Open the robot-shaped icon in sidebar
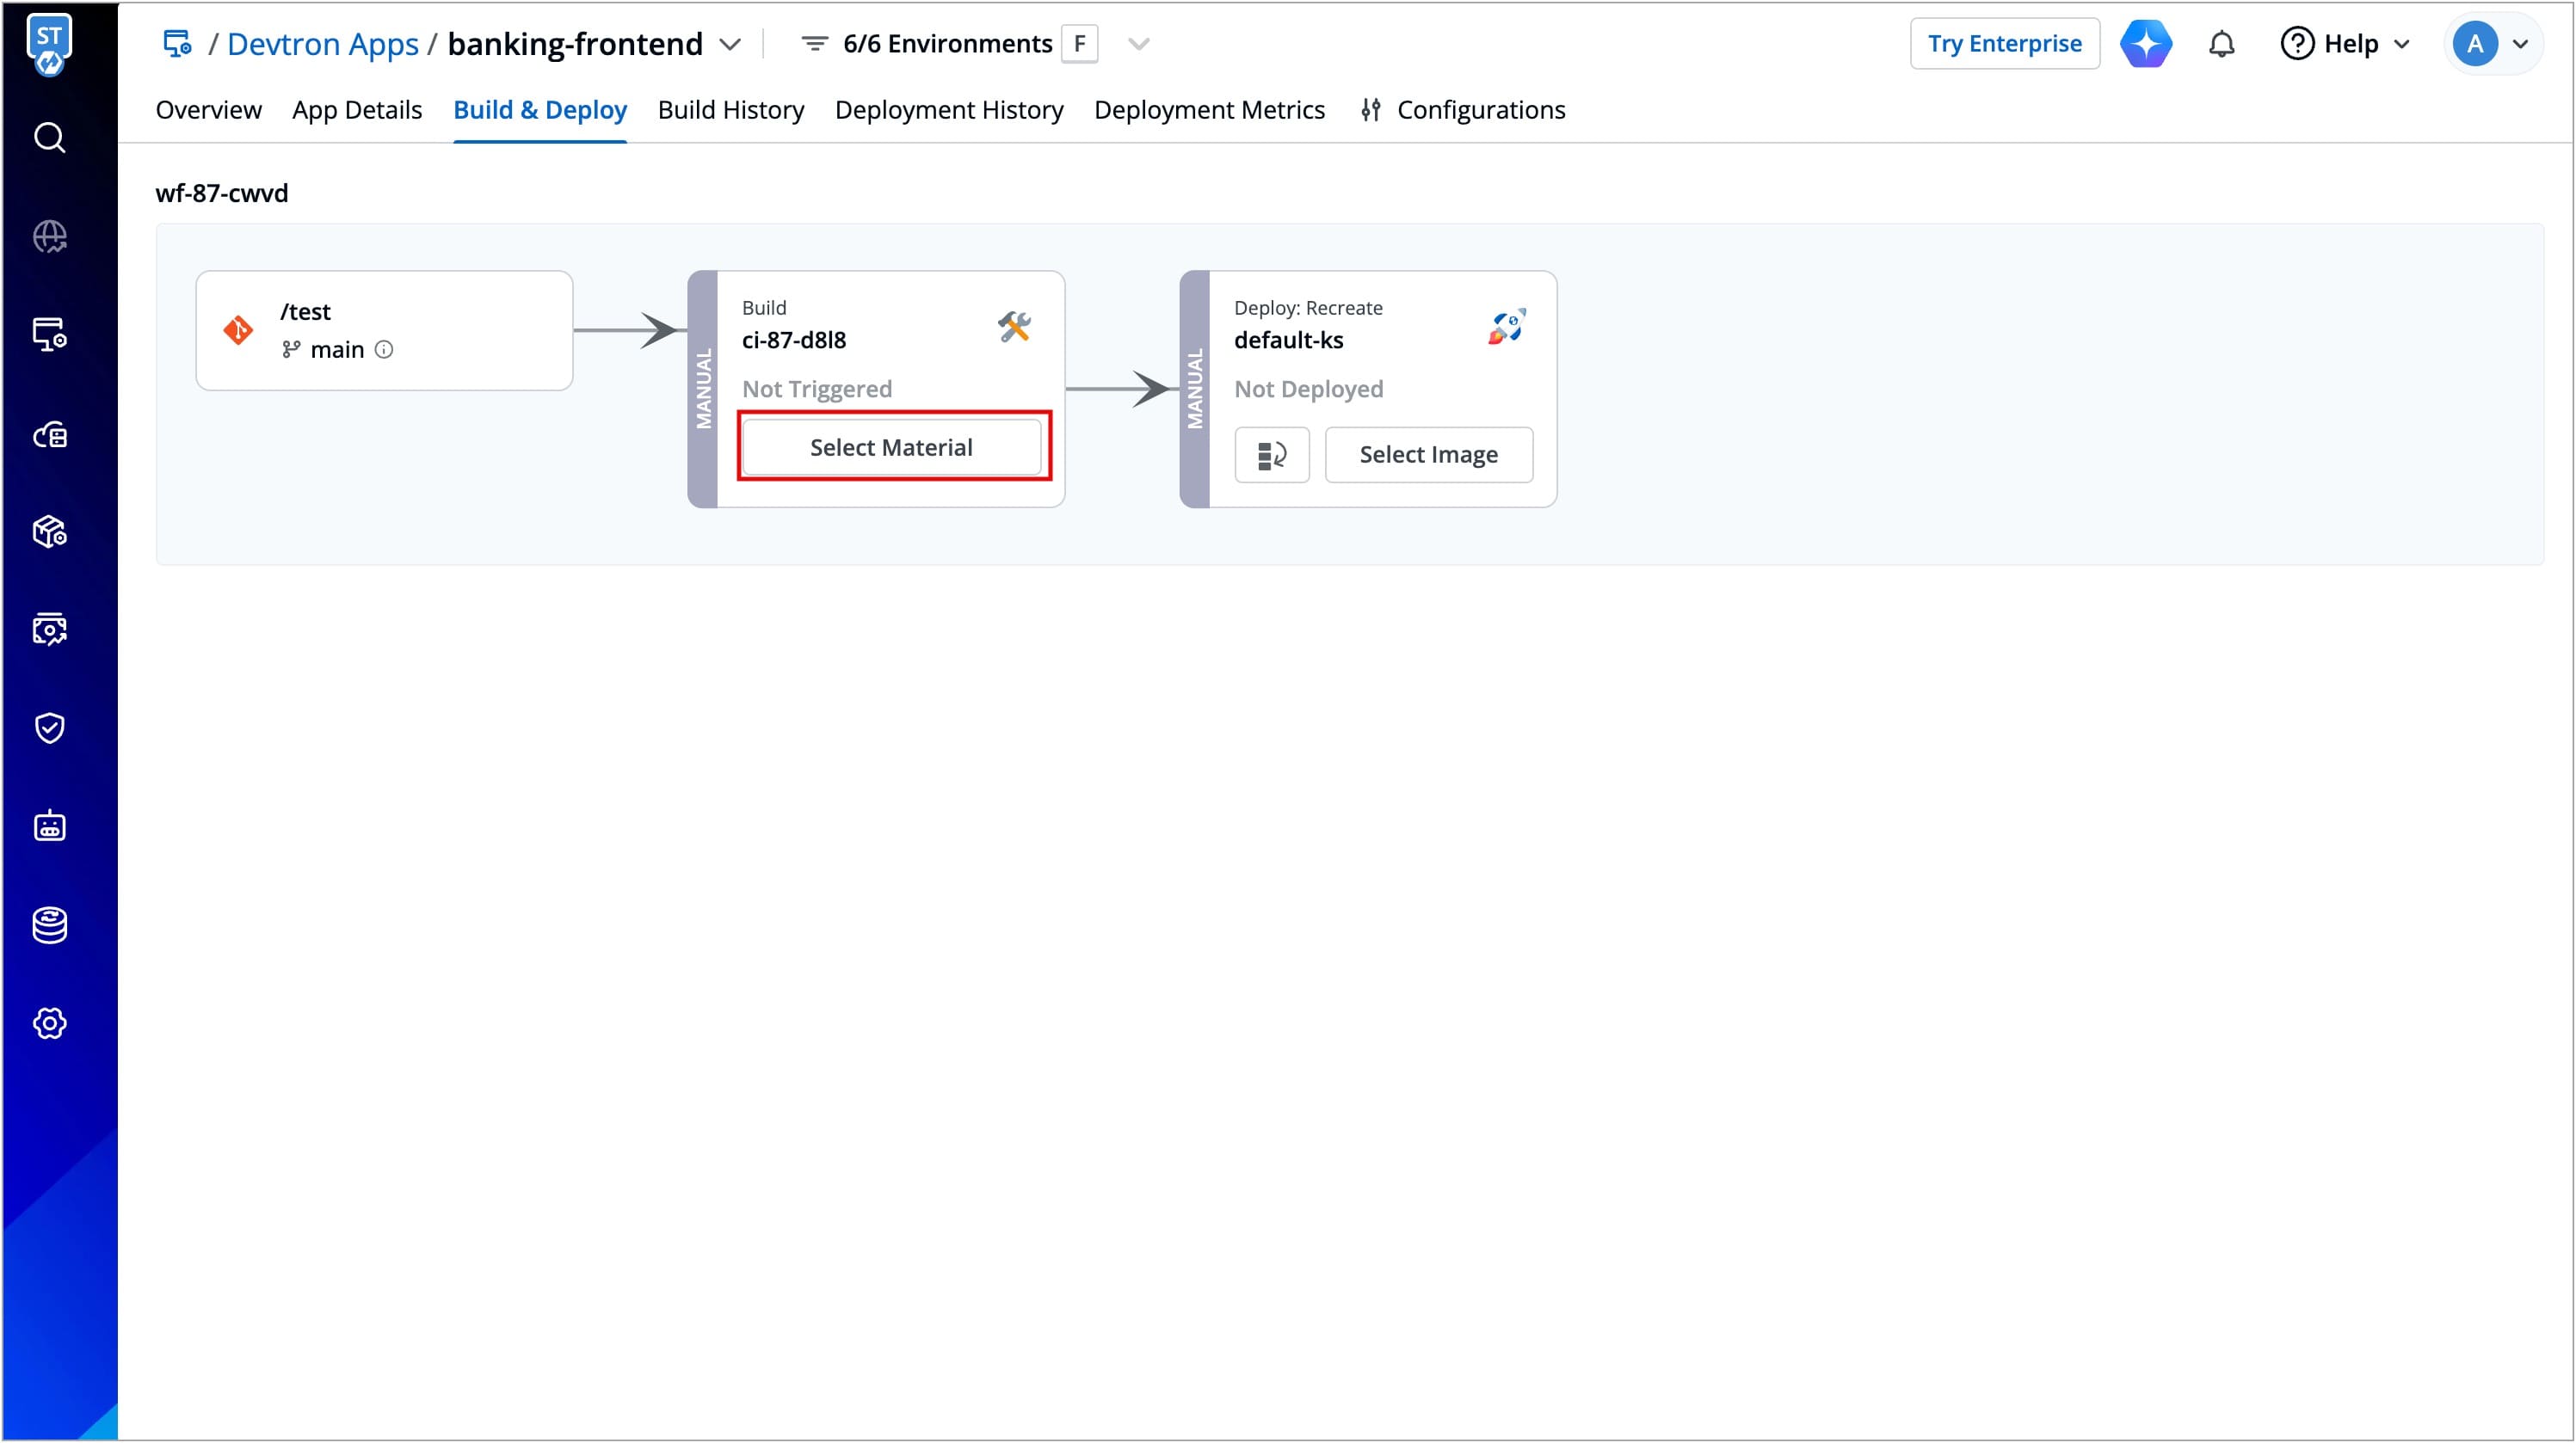The image size is (2576, 1443). tap(49, 826)
